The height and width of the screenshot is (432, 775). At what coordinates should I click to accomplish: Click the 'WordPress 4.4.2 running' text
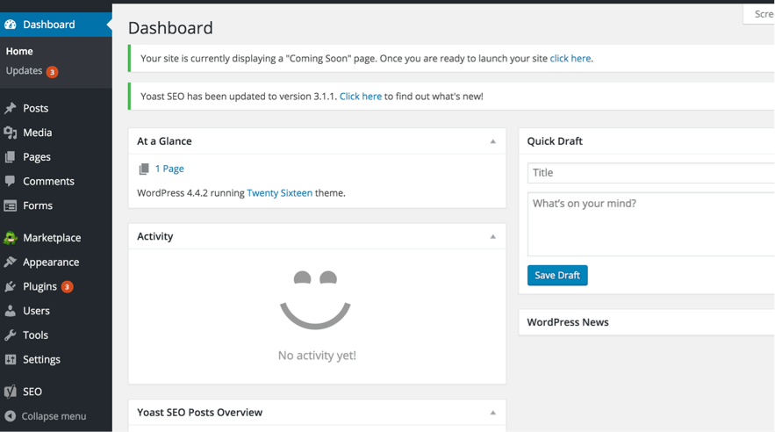click(190, 193)
